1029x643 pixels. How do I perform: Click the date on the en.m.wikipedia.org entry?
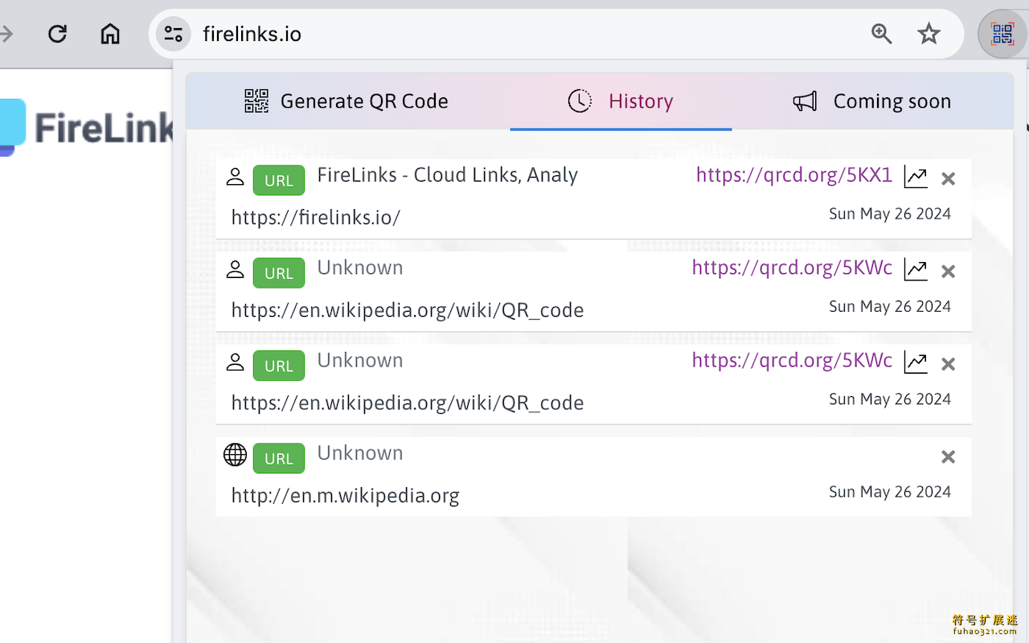890,492
